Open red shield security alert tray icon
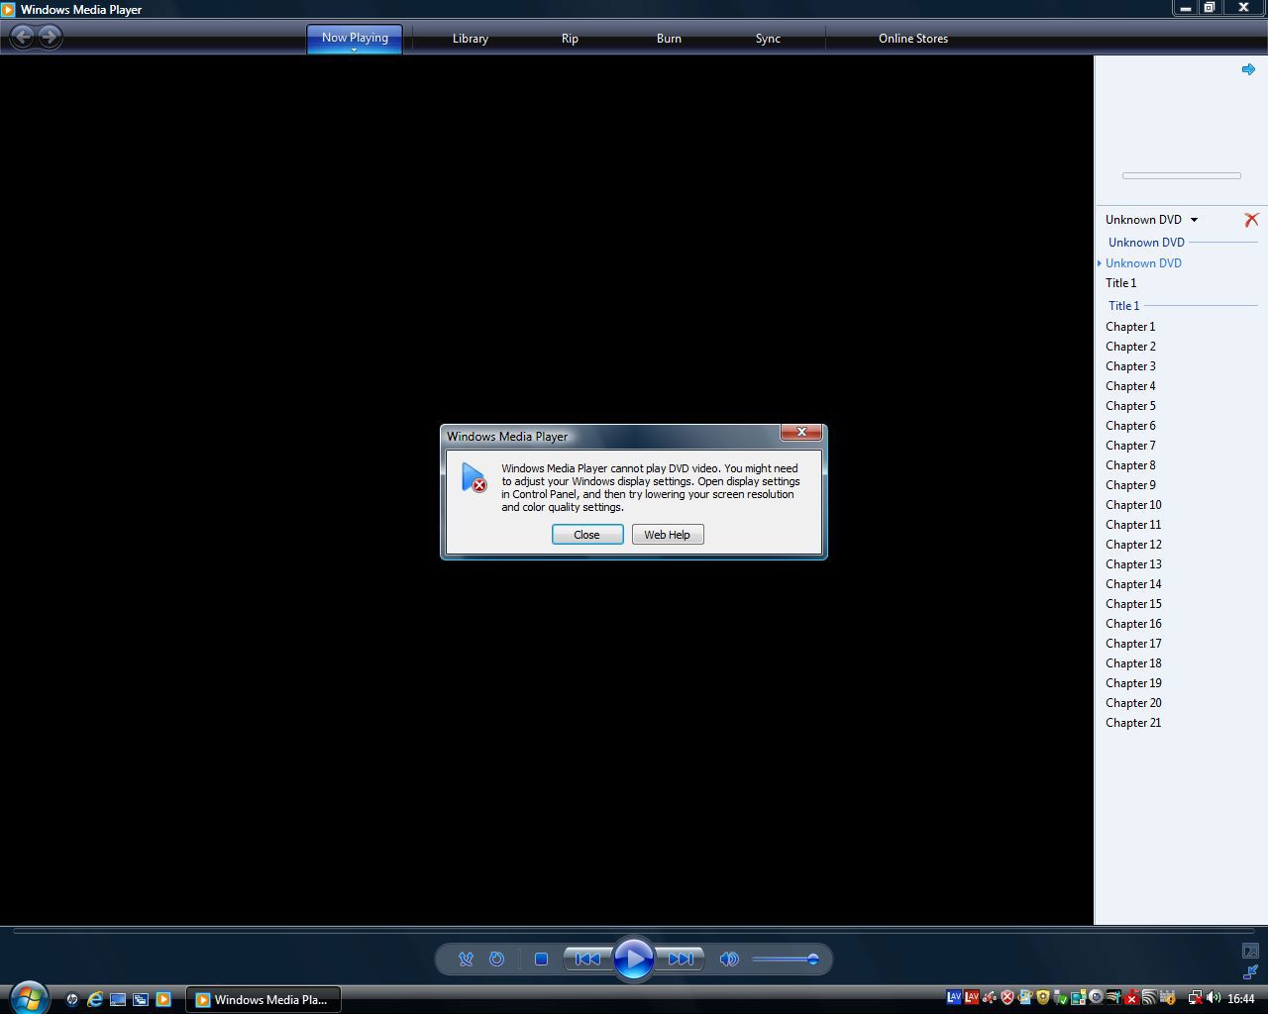Viewport: 1268px width, 1014px height. click(x=1007, y=997)
